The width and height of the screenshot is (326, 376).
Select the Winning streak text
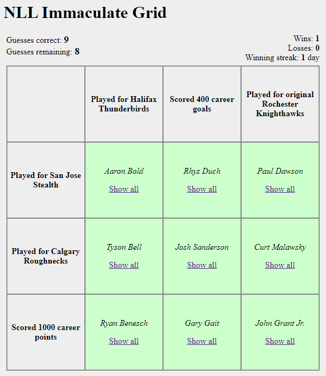click(282, 58)
